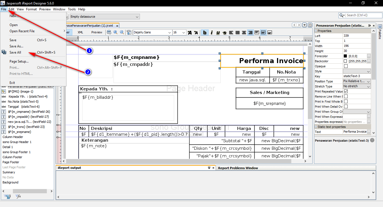Click the format painter tool icon

(x=129, y=32)
